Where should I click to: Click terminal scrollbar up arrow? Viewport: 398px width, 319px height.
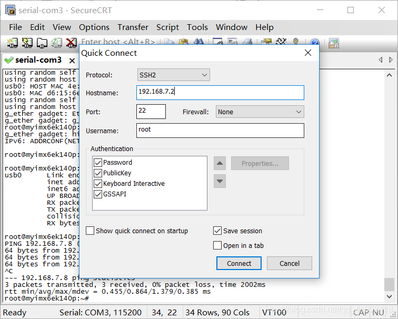pos(389,75)
